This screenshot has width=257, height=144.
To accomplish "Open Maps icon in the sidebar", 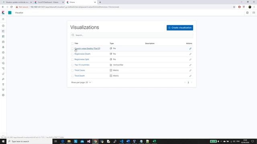I will click(x=3, y=47).
